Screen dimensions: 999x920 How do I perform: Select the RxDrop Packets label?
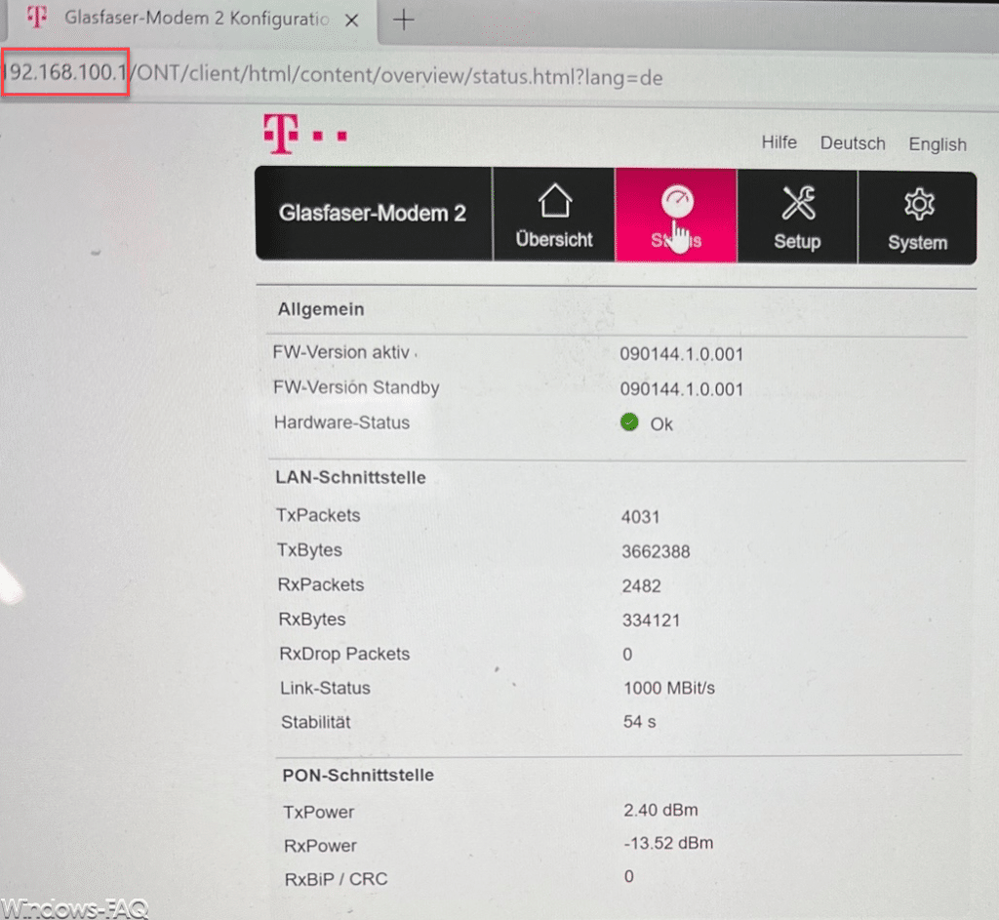click(x=344, y=655)
